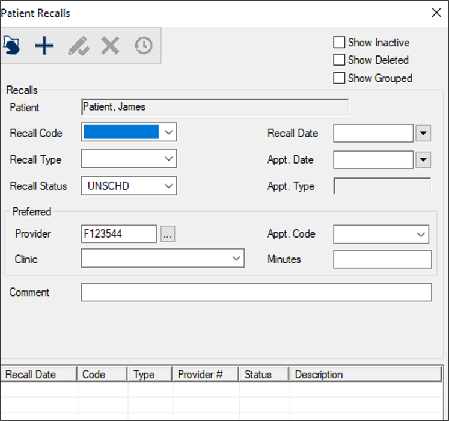Click the patient lookup icon in toolbar
The width and height of the screenshot is (449, 421).
click(x=12, y=46)
